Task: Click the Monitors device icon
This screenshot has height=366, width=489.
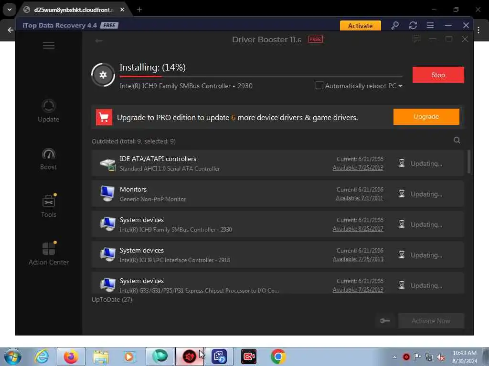Action: point(107,193)
